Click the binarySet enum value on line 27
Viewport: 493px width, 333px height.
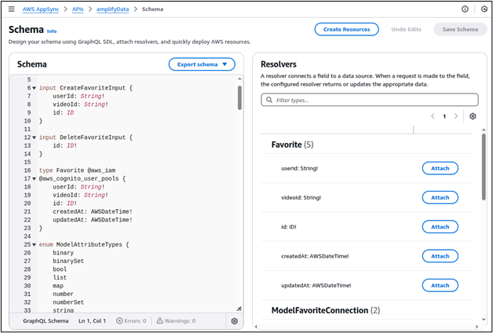tap(68, 261)
